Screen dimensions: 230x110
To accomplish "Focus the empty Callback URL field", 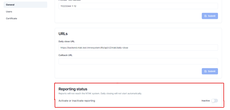I will [x=138, y=61].
